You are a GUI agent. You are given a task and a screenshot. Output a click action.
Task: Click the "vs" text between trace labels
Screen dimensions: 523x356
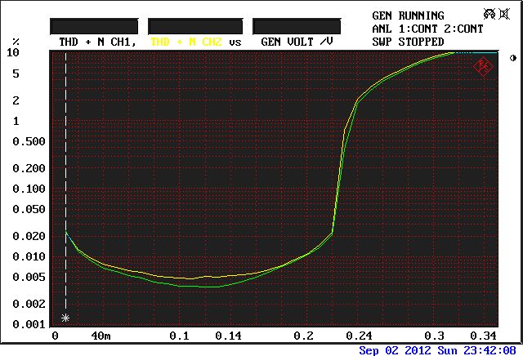click(235, 42)
